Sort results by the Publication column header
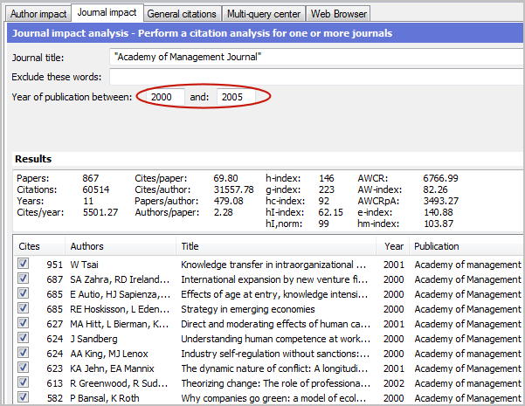 click(466, 246)
